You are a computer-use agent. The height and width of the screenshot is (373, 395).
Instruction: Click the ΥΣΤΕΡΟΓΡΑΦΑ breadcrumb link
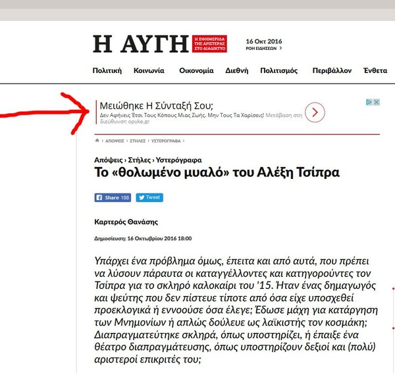(x=168, y=141)
